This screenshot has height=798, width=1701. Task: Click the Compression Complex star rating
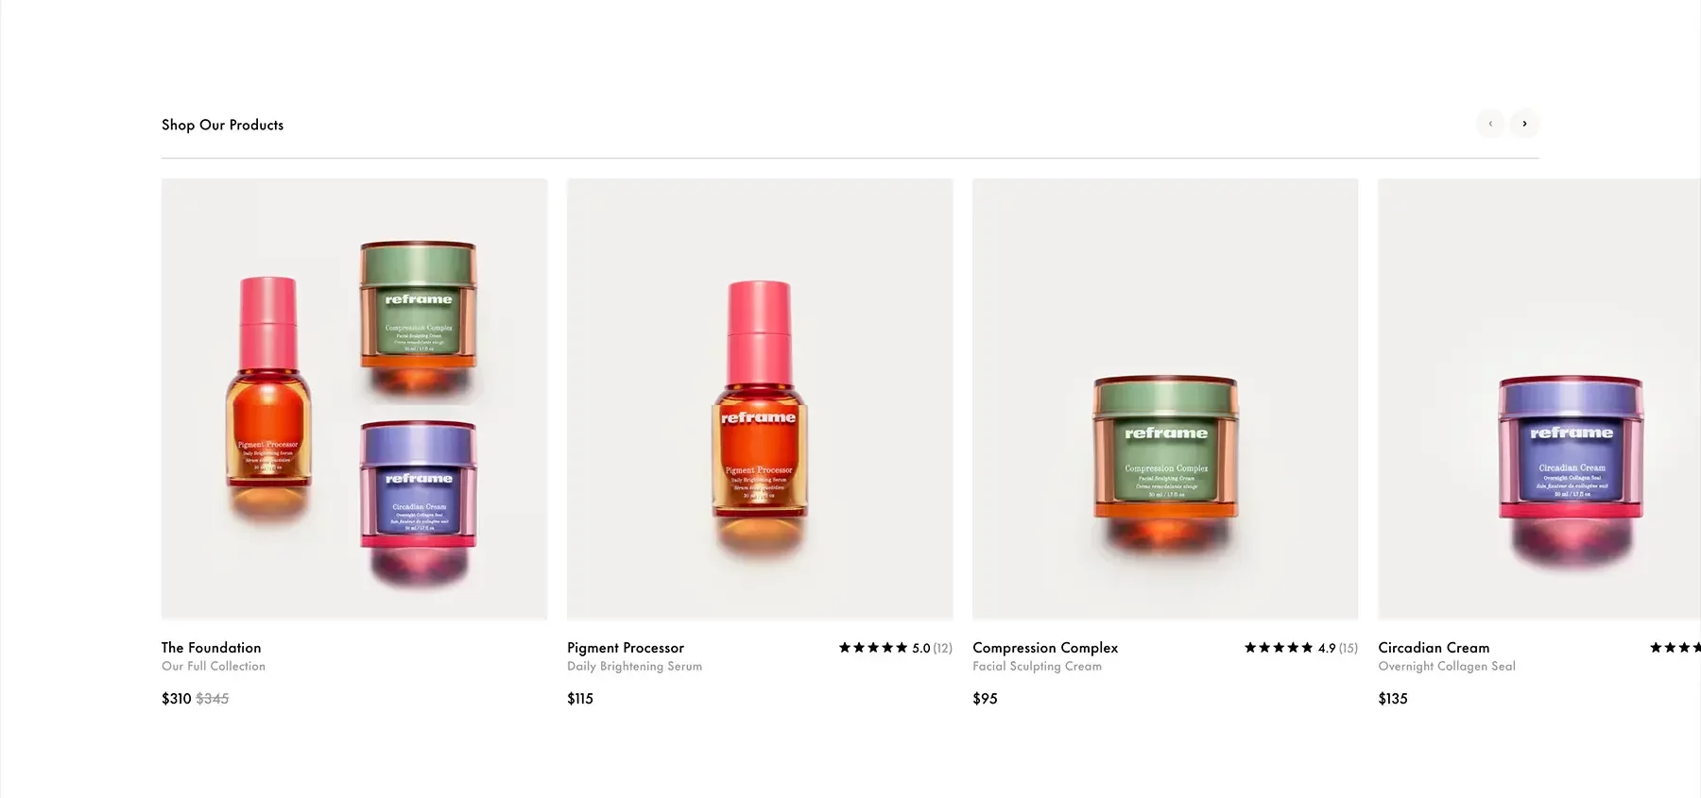1279,648
